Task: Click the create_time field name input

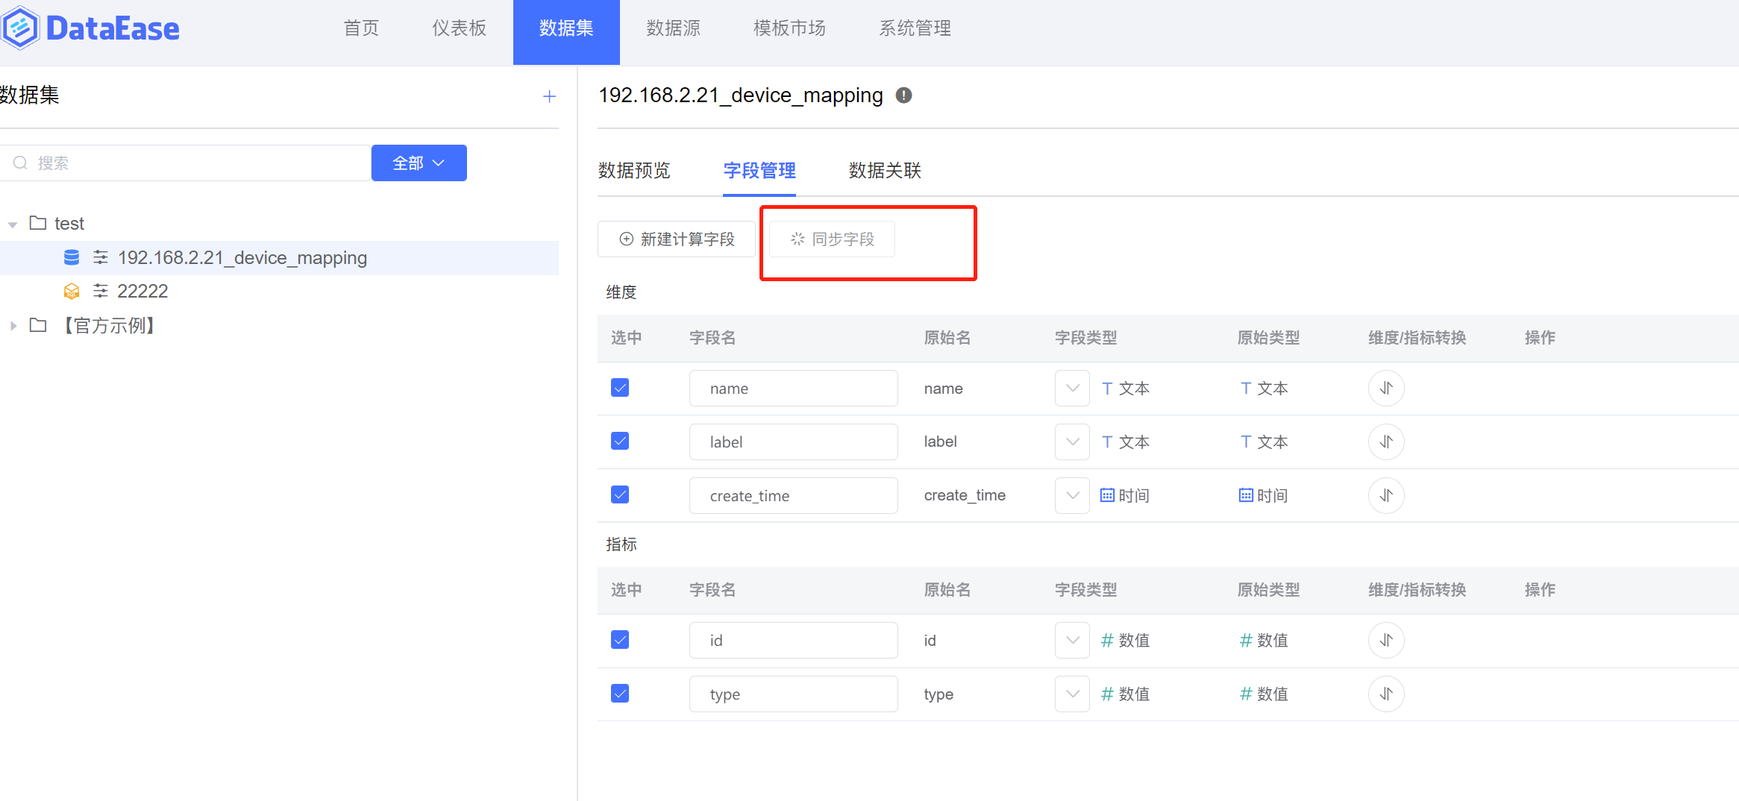Action: tap(794, 495)
